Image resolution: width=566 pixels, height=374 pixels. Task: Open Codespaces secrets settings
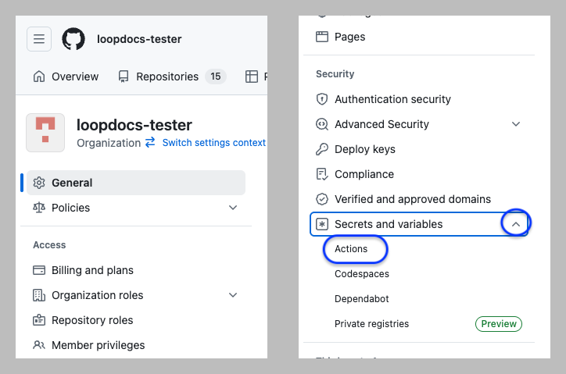(x=361, y=274)
